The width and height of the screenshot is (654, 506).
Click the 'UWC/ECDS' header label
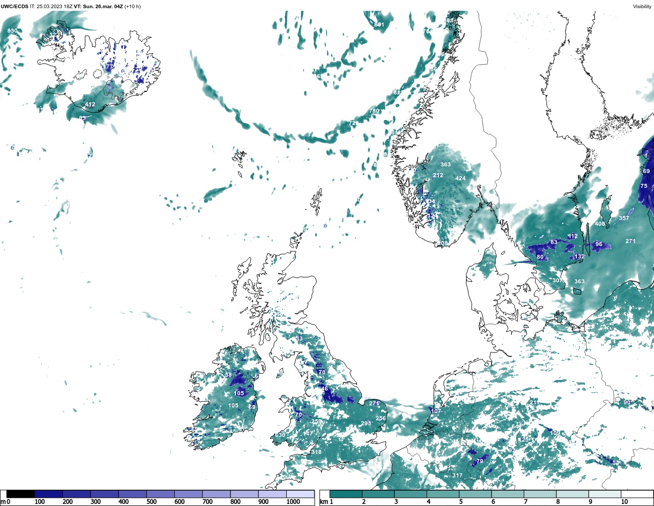pyautogui.click(x=14, y=7)
